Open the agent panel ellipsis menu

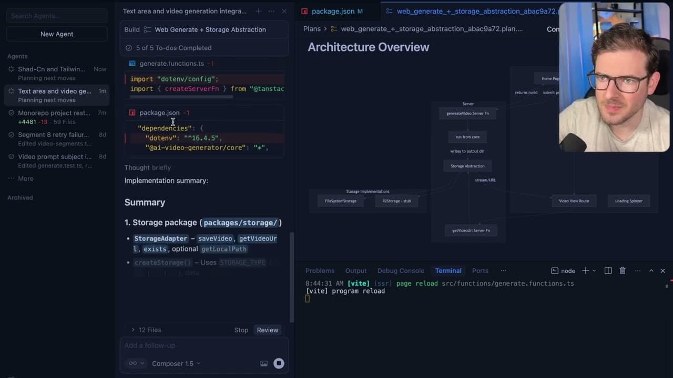coord(271,11)
